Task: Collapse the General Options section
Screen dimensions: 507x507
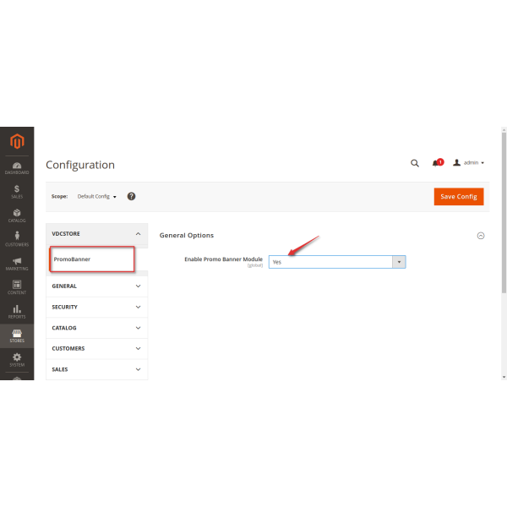Action: pyautogui.click(x=481, y=236)
